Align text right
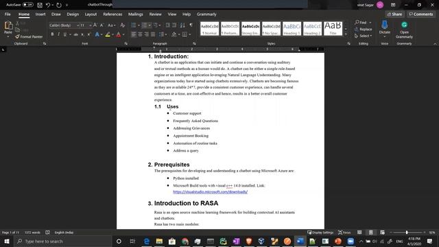This screenshot has height=247, width=439. click(146, 34)
